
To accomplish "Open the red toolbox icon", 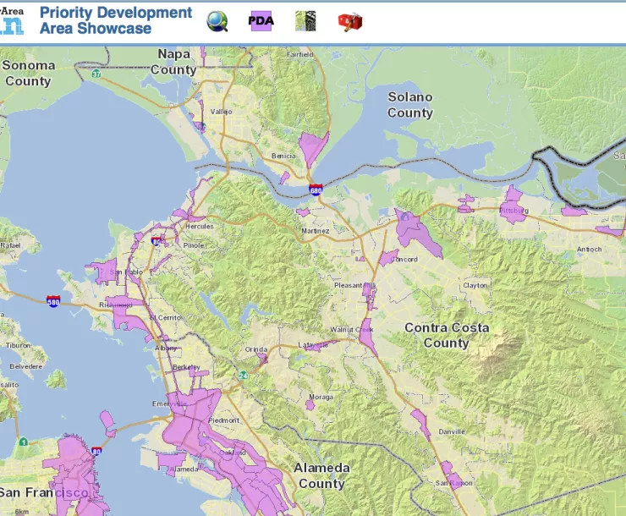I will pyautogui.click(x=349, y=21).
